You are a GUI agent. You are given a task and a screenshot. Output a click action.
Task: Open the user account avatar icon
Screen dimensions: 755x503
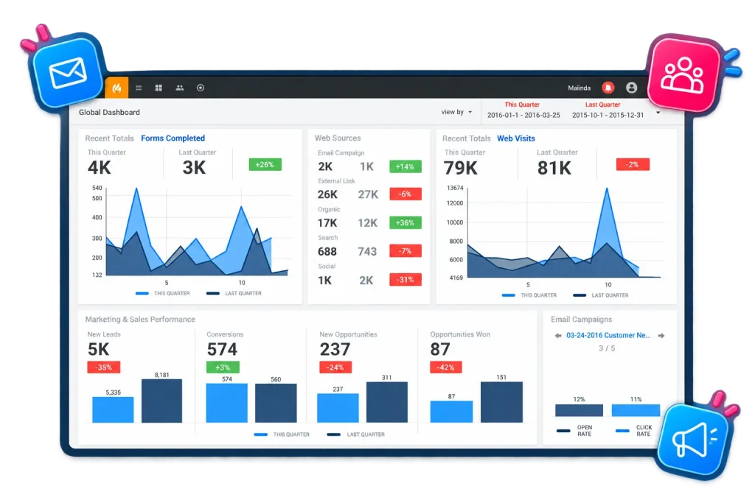(x=631, y=88)
